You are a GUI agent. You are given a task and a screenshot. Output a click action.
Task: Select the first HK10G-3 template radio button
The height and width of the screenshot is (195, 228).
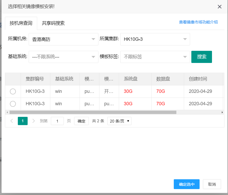tap(13, 91)
